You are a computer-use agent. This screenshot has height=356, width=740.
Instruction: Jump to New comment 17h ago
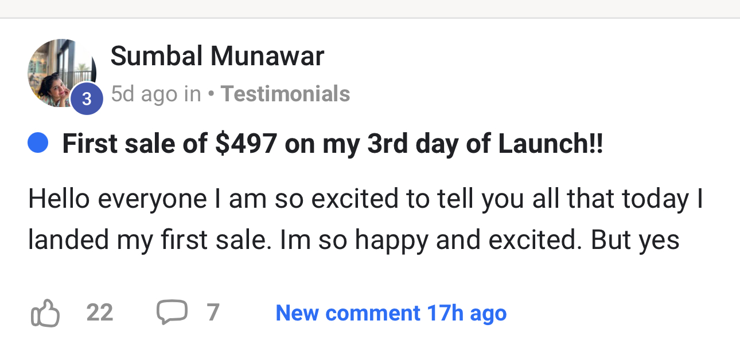391,313
